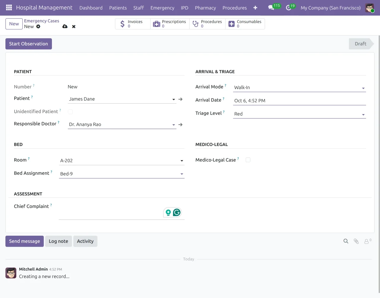Expand the Bed Assignment dropdown

click(x=182, y=174)
